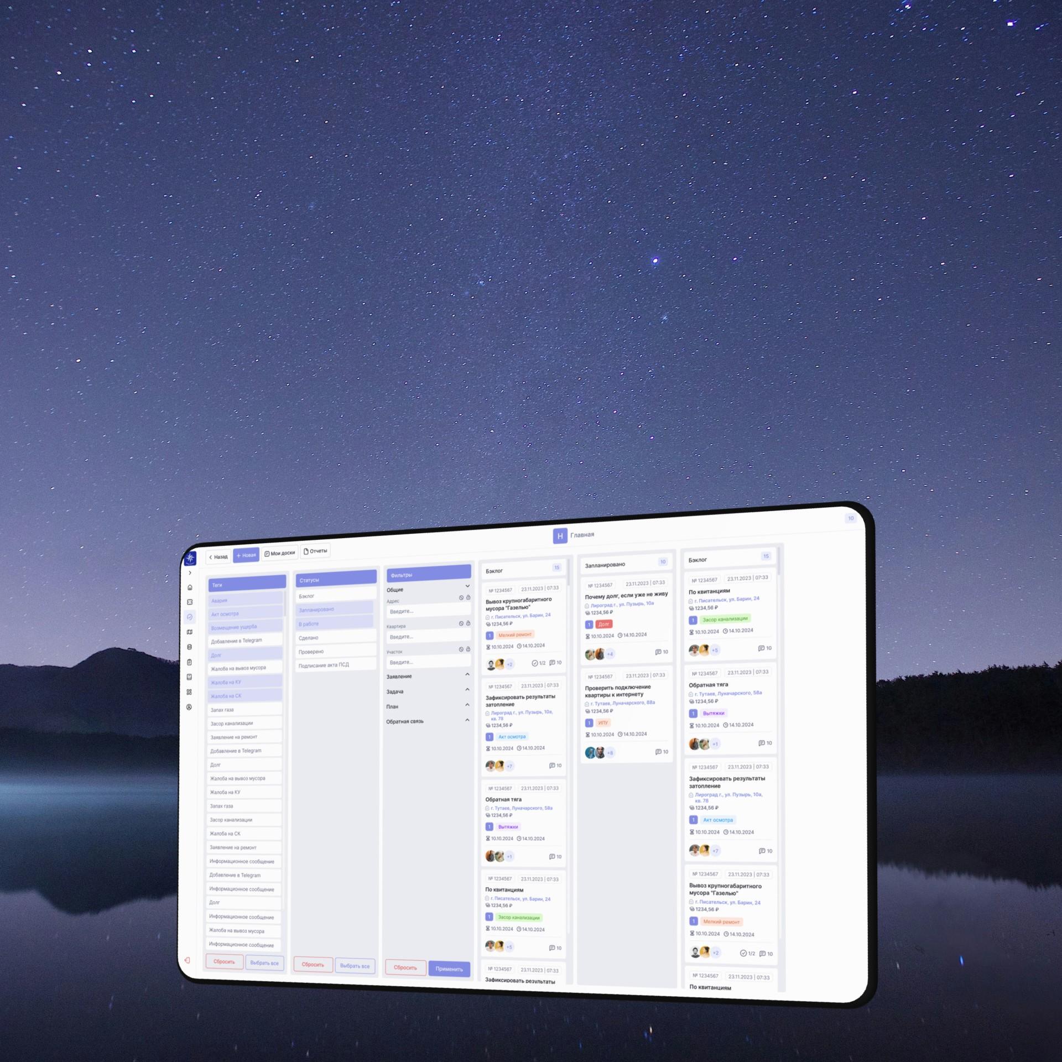Open the Мои доски tab
Viewport: 1062px width, 1062px height.
point(280,553)
